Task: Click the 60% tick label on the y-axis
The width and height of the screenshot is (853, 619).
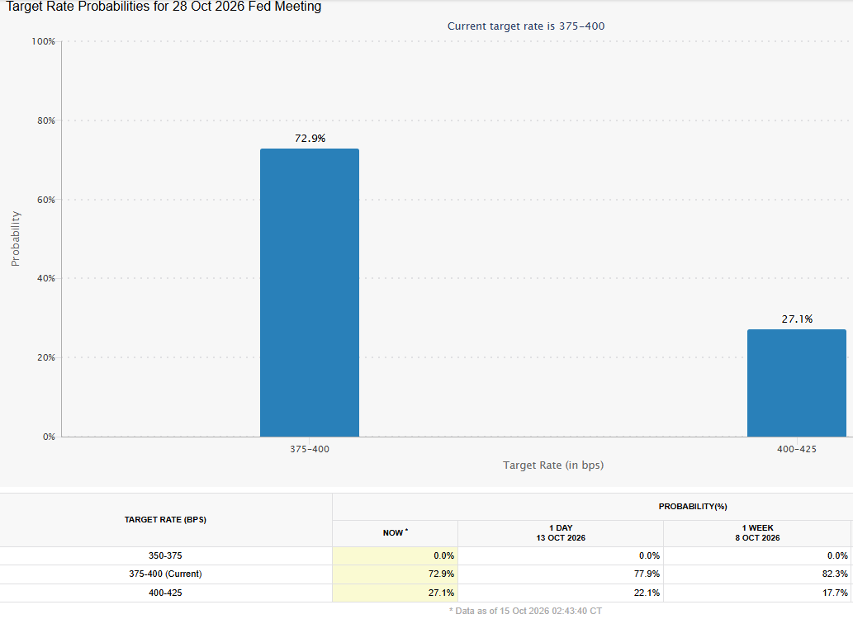Action: pos(45,200)
